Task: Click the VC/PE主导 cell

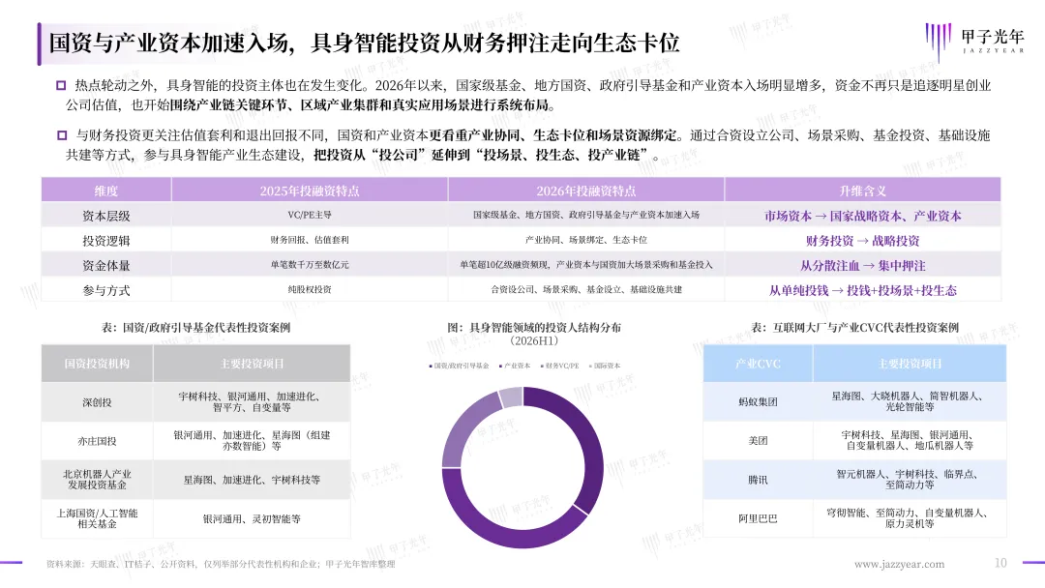Action: pyautogui.click(x=310, y=215)
